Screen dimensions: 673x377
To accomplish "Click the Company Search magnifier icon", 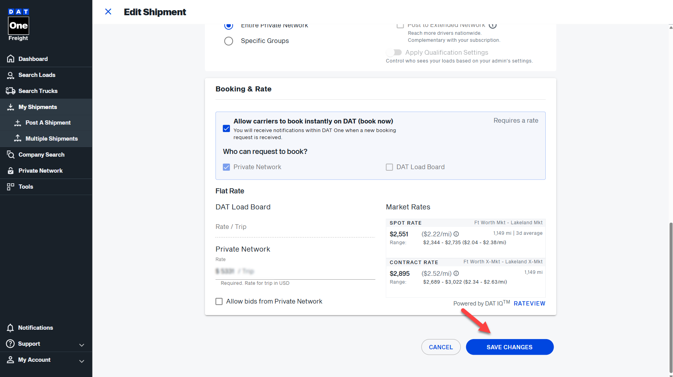I will tap(11, 155).
